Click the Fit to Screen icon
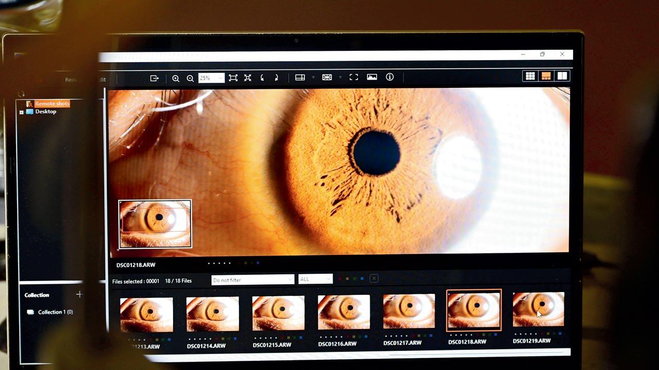The width and height of the screenshot is (659, 370). (x=233, y=77)
